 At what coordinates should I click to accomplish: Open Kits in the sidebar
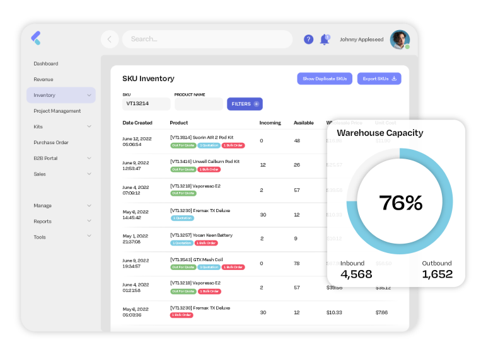click(38, 127)
